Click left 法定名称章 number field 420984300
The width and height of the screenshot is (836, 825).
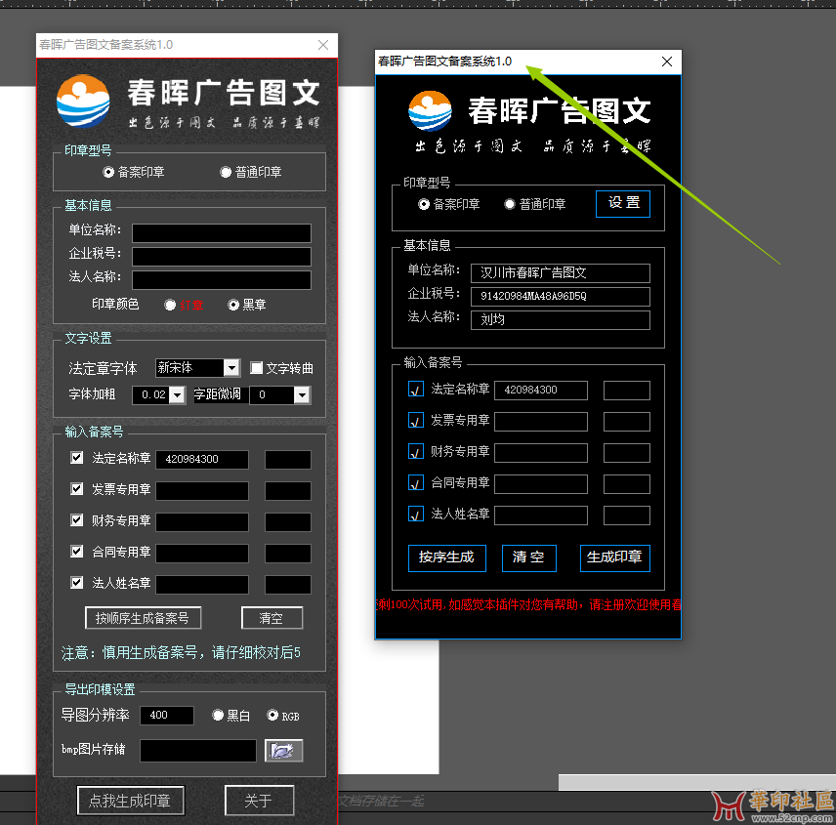(202, 460)
